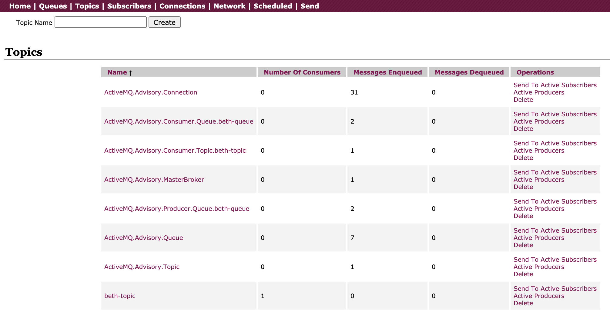Viewport: 610px width, 312px height.
Task: View Active Producers for beth-topic row
Action: 539,296
